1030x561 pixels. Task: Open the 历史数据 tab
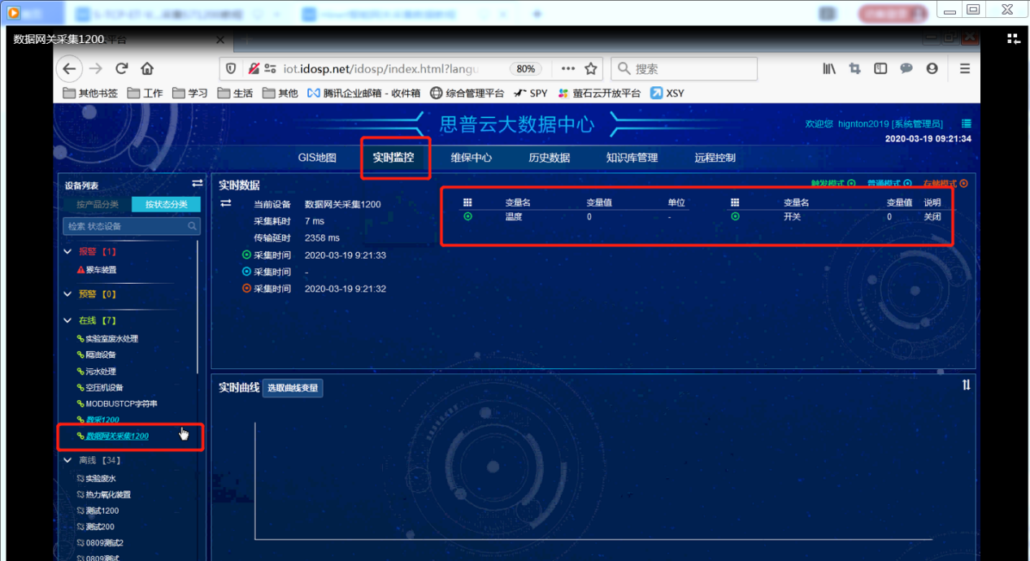pos(549,158)
